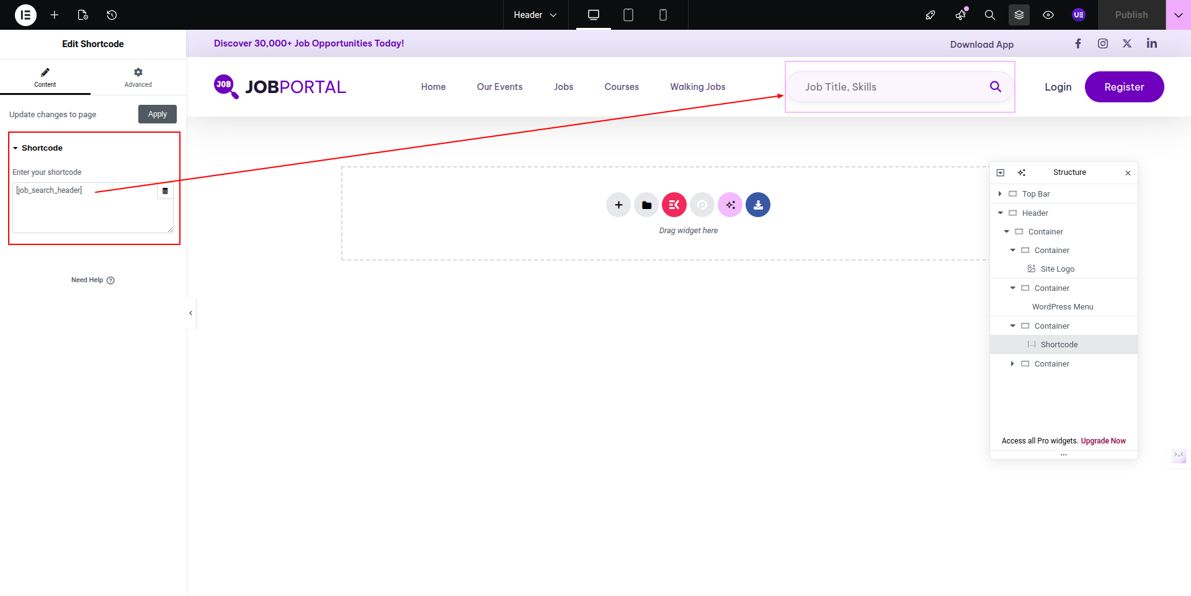Image resolution: width=1191 pixels, height=596 pixels.
Task: Open the add element plus icon
Action: coord(55,15)
